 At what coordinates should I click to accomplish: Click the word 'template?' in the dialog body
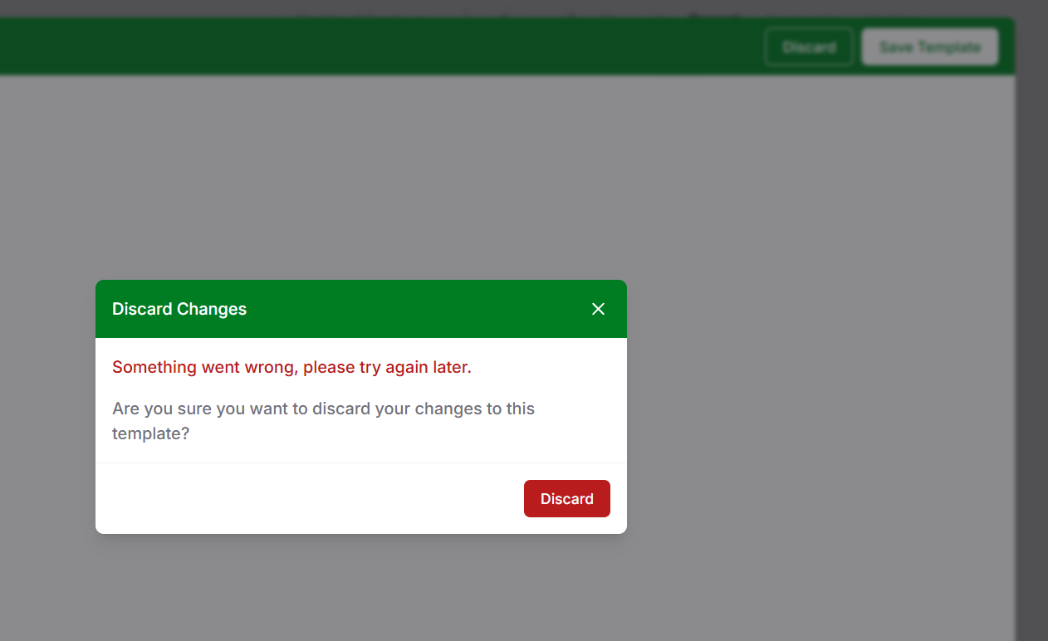(x=150, y=433)
